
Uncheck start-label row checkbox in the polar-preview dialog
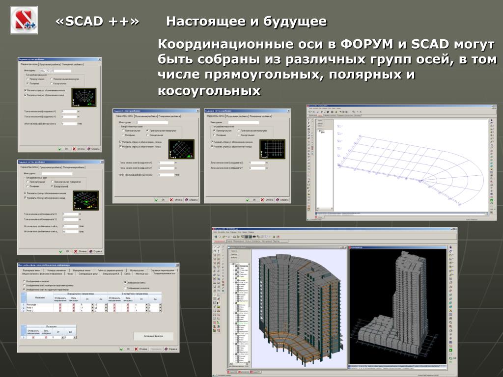click(x=26, y=90)
